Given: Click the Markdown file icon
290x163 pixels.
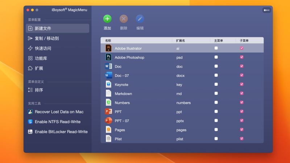Looking at the screenshot, I should click(108, 93).
